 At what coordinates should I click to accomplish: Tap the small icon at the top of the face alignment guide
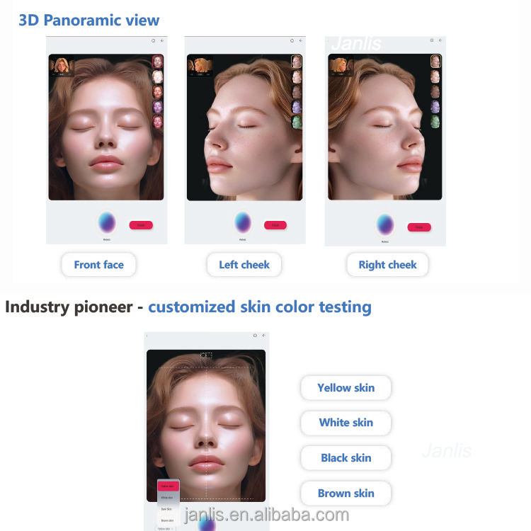pyautogui.click(x=206, y=355)
